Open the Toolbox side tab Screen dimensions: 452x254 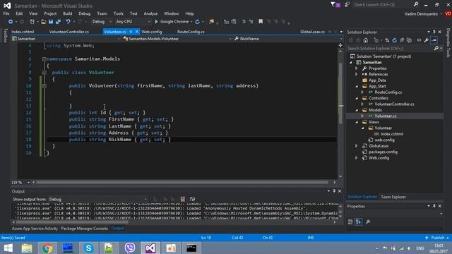(5, 35)
